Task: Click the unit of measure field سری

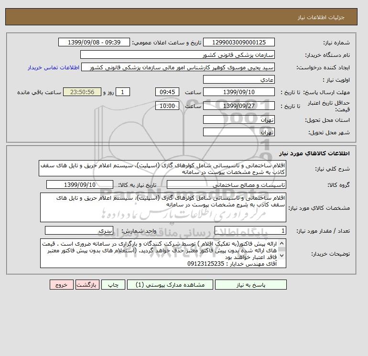Action: pos(79,231)
